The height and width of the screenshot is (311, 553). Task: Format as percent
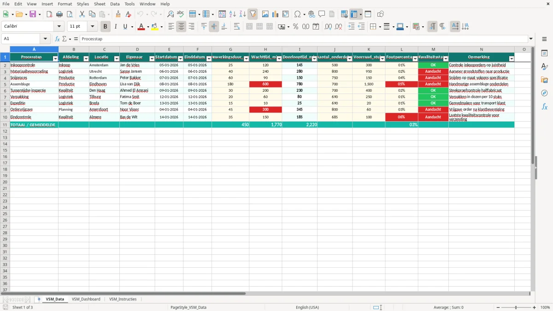point(295,27)
